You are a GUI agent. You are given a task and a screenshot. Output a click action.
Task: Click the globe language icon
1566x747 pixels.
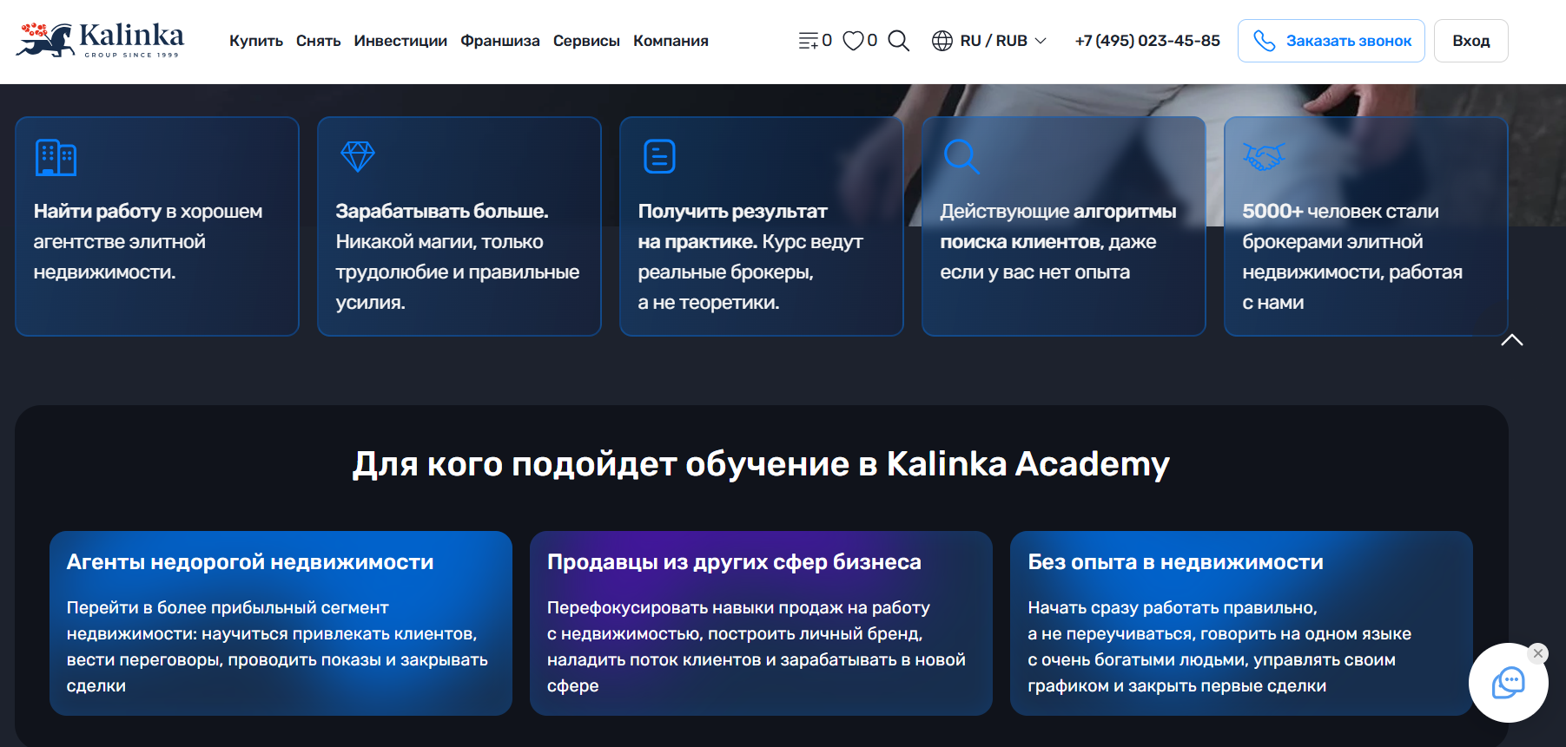tap(942, 41)
